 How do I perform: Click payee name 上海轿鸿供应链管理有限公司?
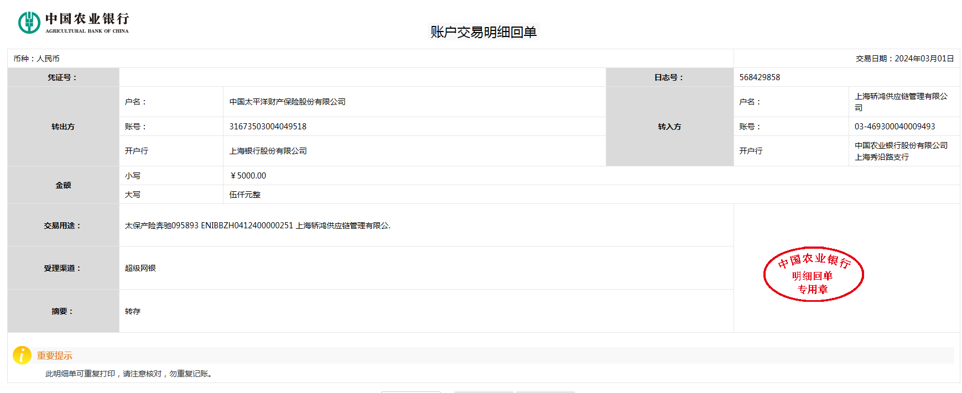(x=901, y=102)
